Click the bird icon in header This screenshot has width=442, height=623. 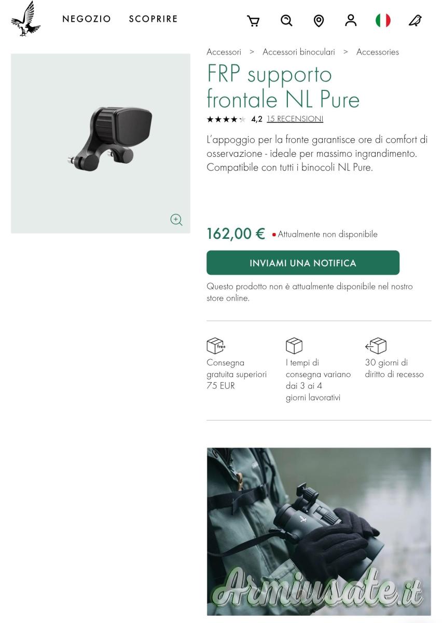[x=415, y=20]
